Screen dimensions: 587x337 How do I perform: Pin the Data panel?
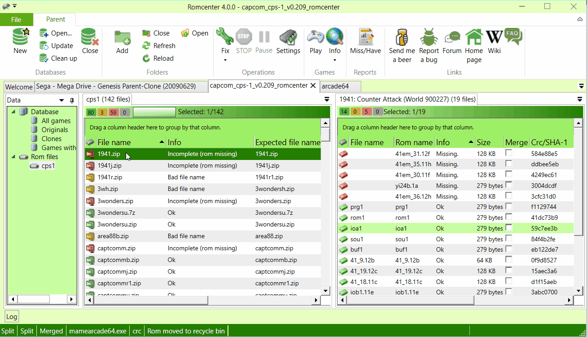click(x=72, y=100)
